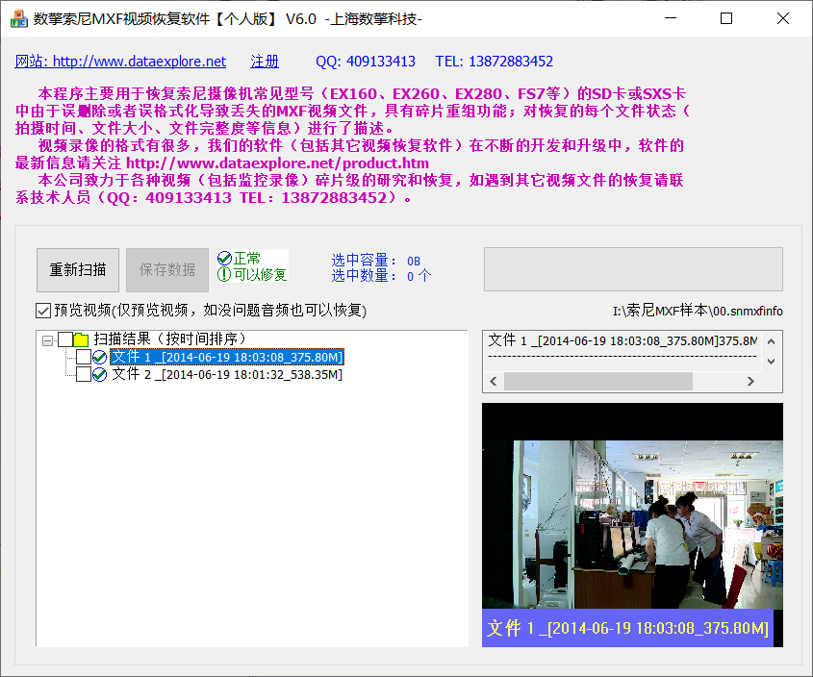Click the app icon in title bar
Viewport: 813px width, 677px height.
[18, 18]
